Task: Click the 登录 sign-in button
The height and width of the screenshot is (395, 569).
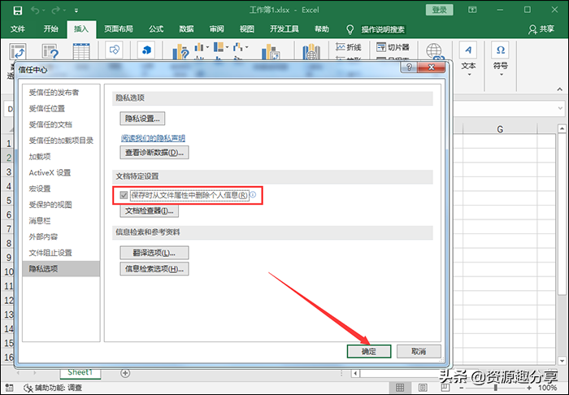Action: 440,10
